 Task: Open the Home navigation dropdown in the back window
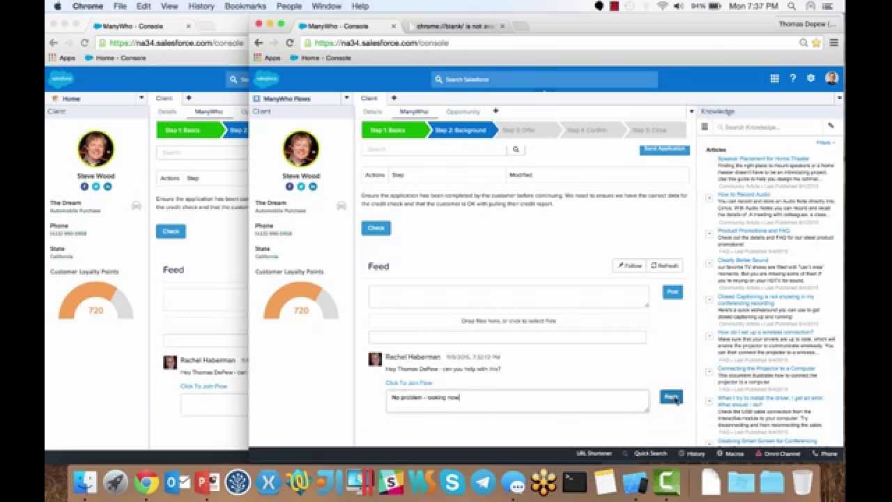[141, 98]
